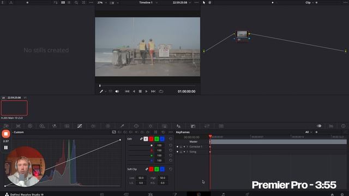The image size is (349, 196).
Task: Toggle Edit channel ganging link
Action: [x=141, y=139]
